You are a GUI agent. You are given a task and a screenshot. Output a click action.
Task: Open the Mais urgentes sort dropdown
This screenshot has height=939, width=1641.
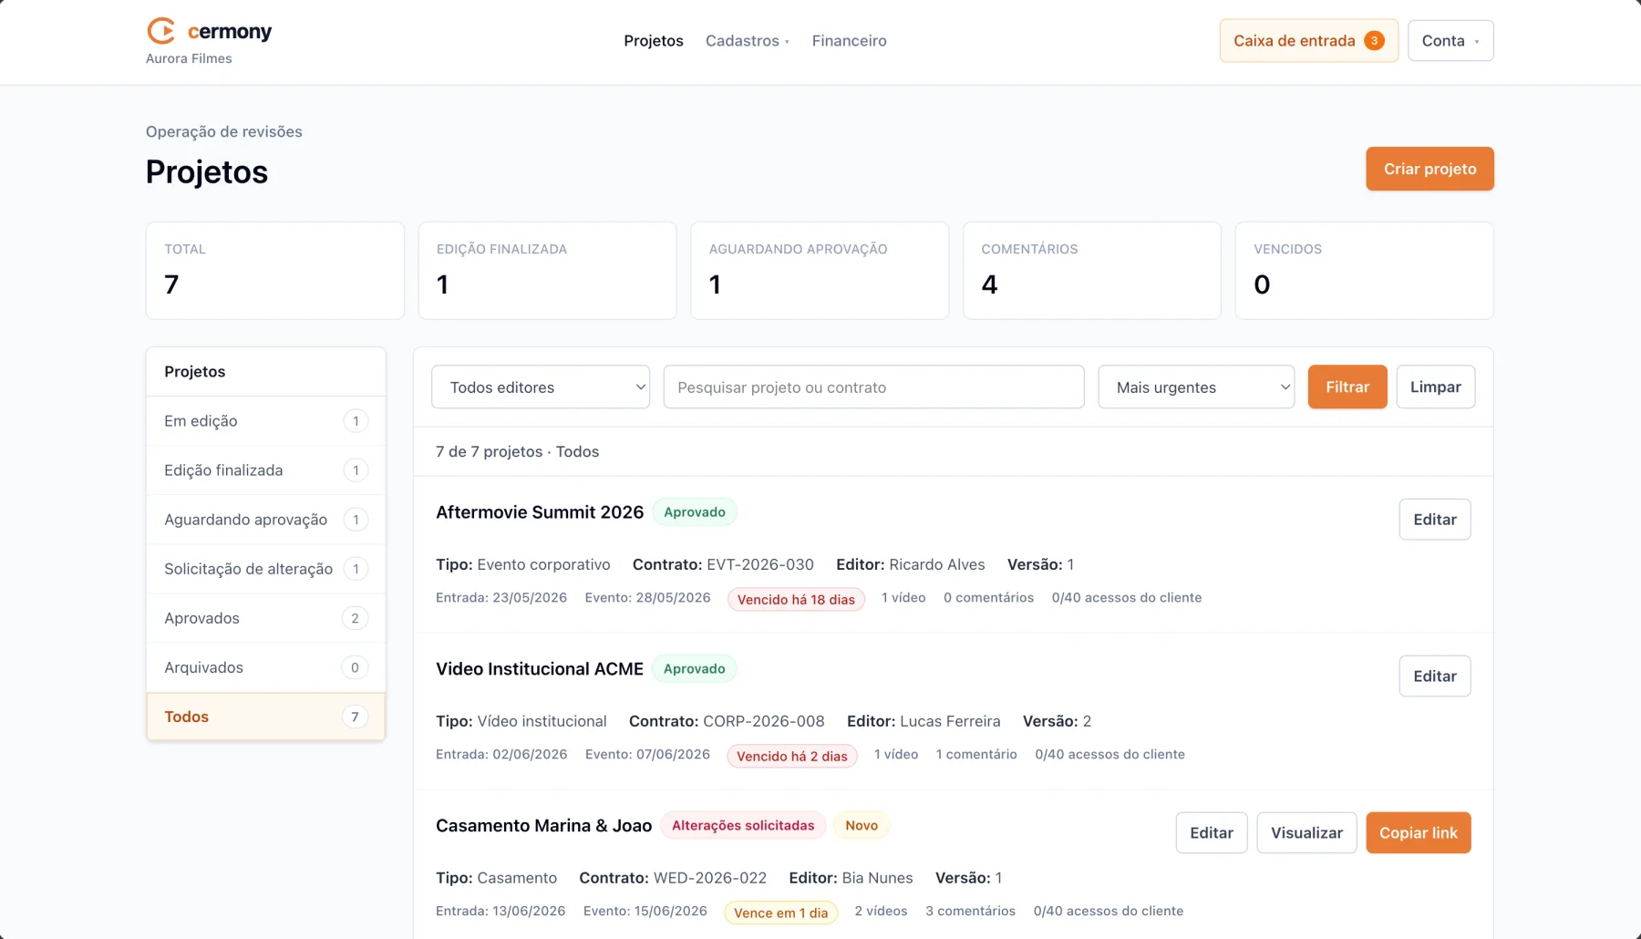coord(1196,387)
